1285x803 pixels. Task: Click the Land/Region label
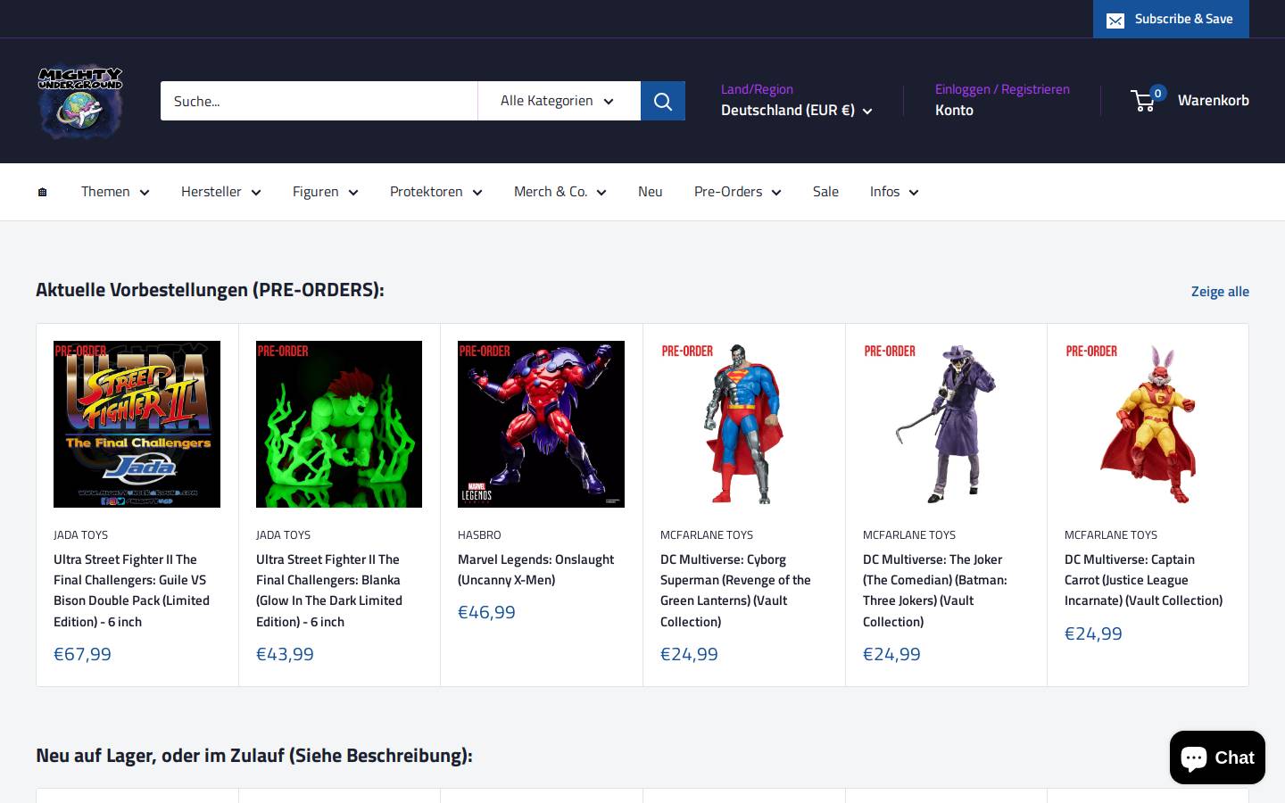point(757,89)
